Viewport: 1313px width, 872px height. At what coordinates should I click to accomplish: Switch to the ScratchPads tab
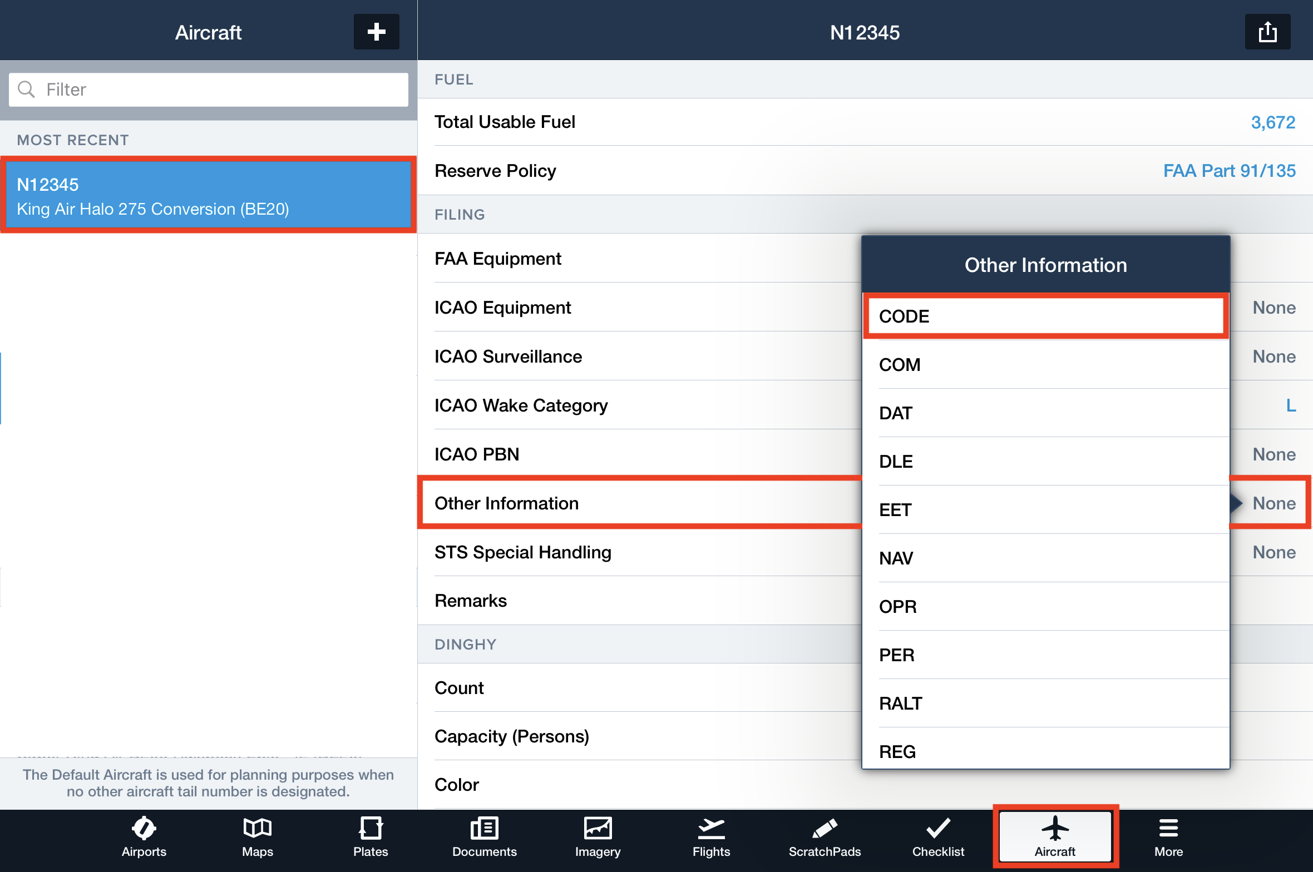(x=825, y=837)
